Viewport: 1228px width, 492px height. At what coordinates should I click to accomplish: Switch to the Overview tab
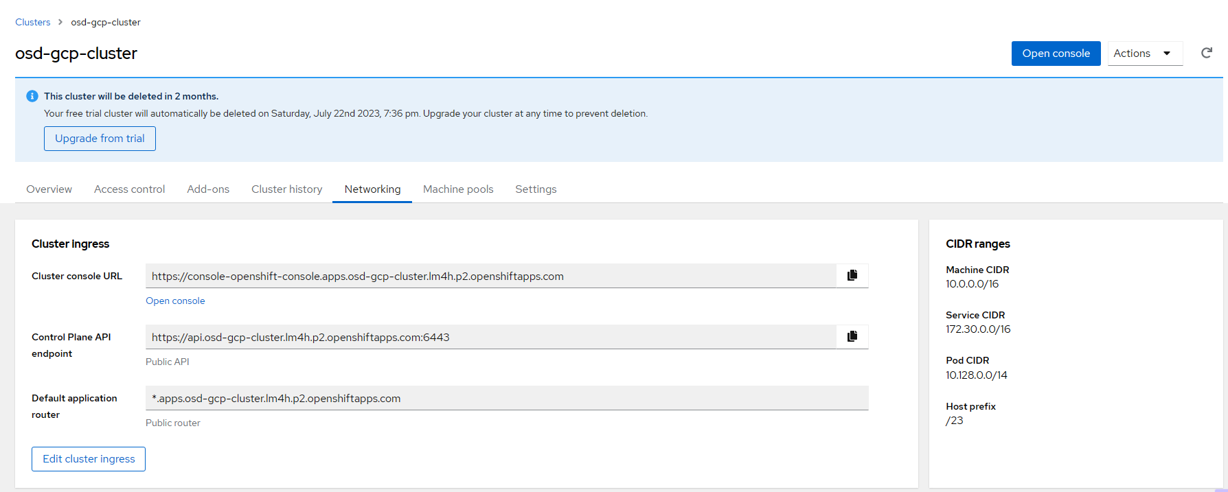click(x=49, y=189)
